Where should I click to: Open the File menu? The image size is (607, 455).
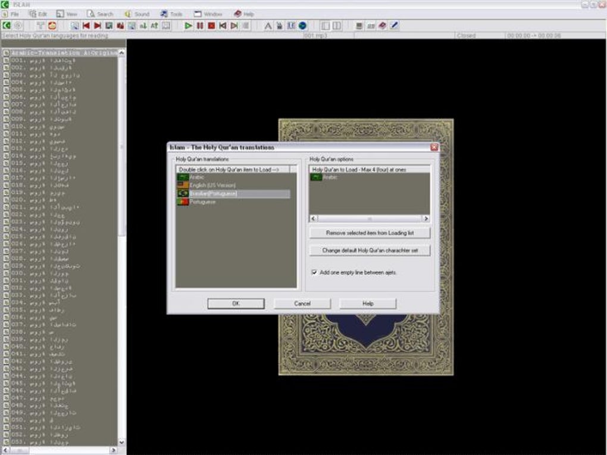[11, 14]
